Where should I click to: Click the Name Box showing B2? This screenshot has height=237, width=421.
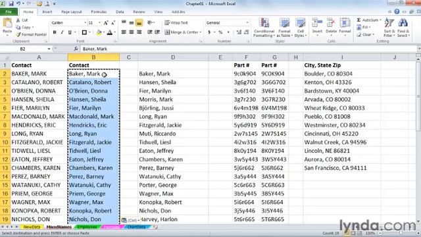click(23, 49)
